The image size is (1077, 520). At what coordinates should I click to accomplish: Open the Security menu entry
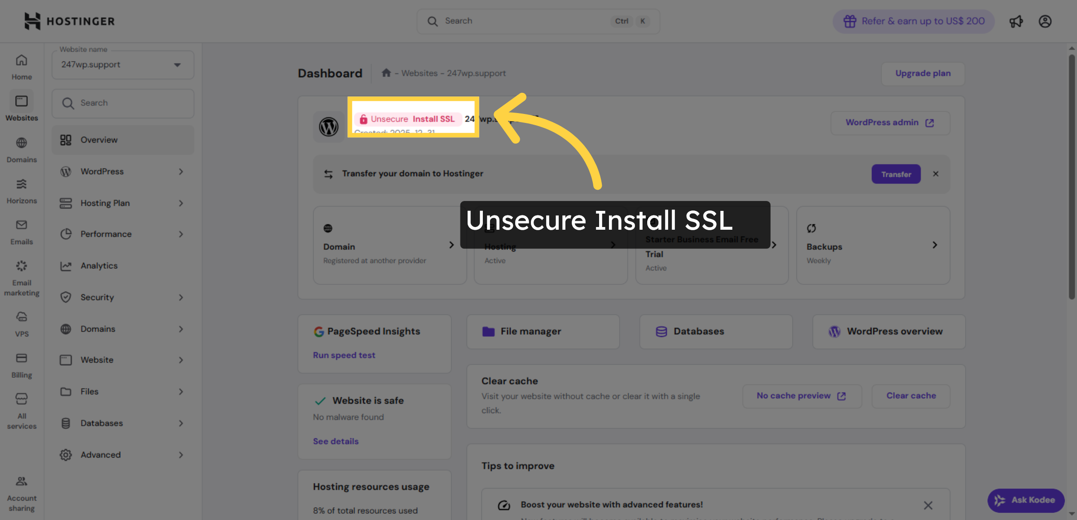tap(123, 297)
